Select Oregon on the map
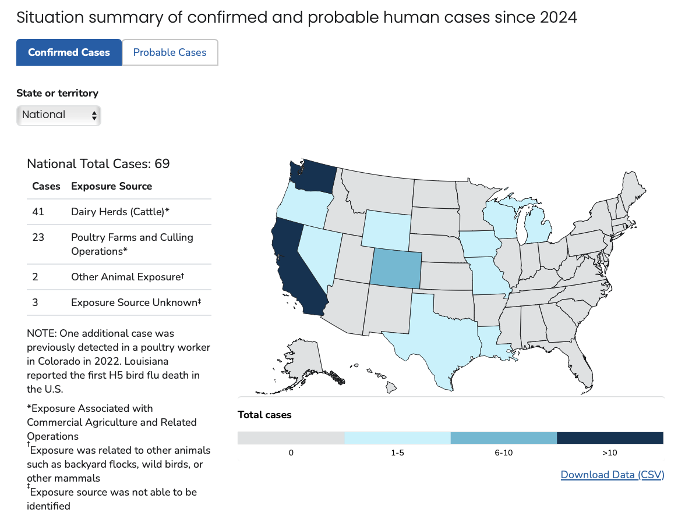 [303, 206]
